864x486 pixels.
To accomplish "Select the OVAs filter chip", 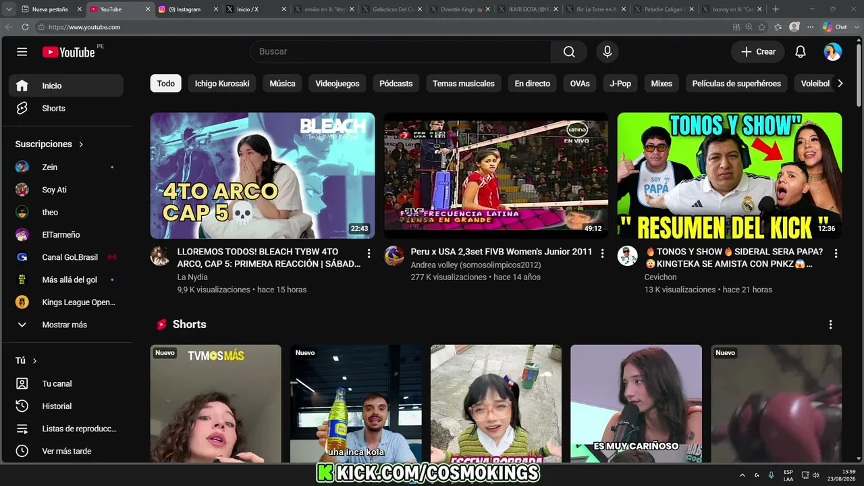I will [x=580, y=84].
